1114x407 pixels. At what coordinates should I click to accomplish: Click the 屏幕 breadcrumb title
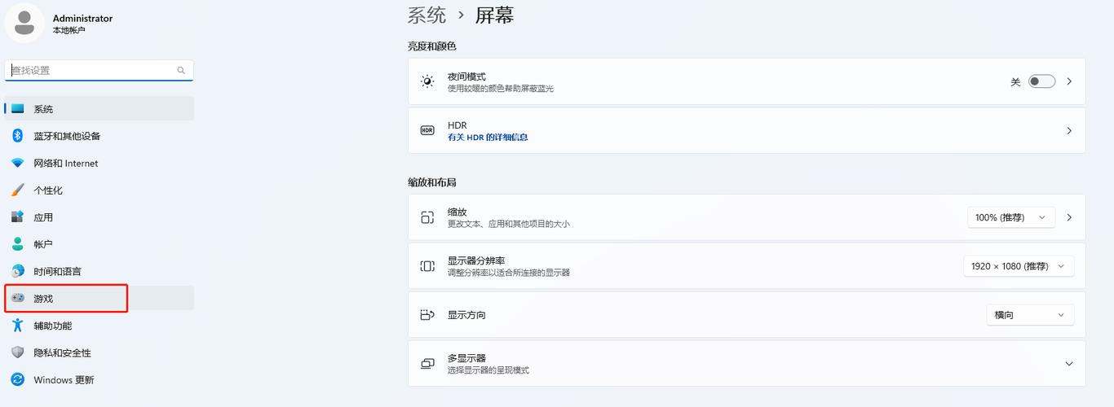click(x=494, y=15)
